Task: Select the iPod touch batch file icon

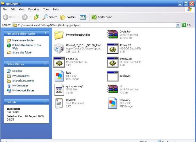Action: (113, 62)
